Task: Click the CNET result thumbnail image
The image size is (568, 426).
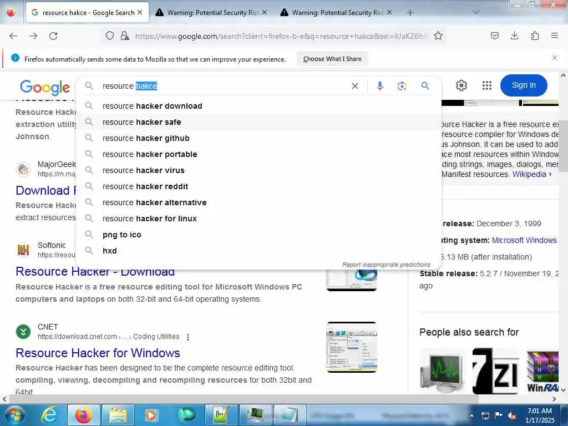Action: 351,347
